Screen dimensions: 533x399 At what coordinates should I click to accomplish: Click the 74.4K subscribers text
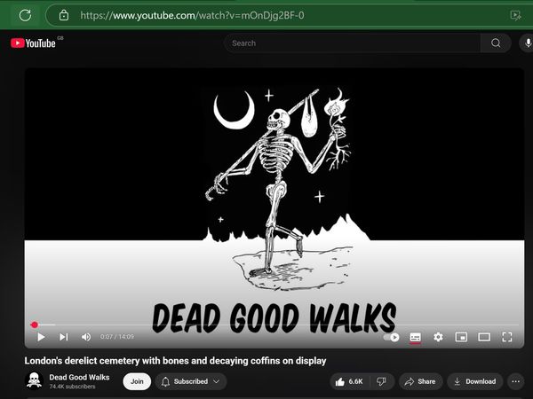[72, 387]
